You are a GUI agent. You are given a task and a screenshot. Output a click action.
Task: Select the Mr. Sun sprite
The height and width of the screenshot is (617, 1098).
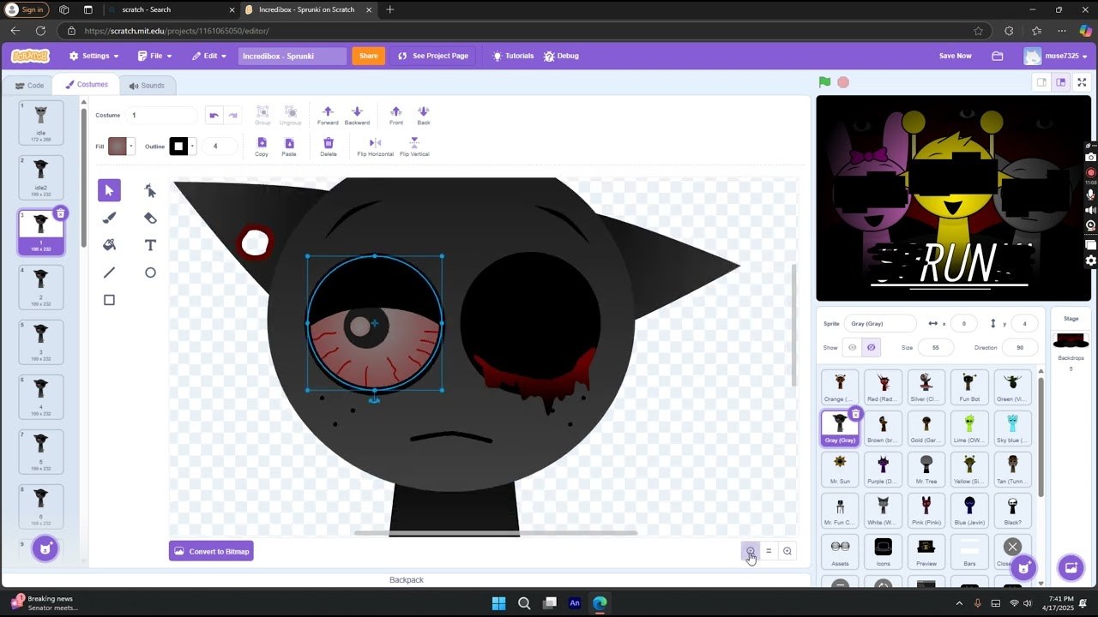(840, 469)
